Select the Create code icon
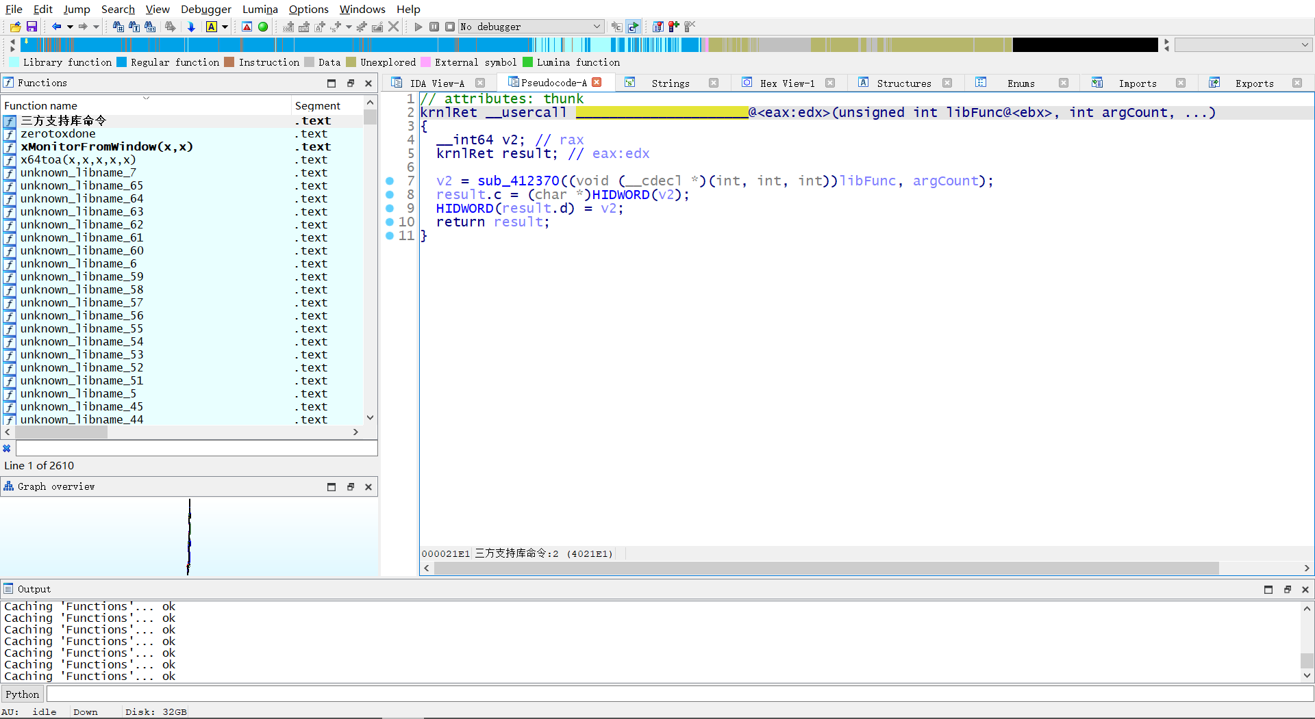 click(288, 27)
